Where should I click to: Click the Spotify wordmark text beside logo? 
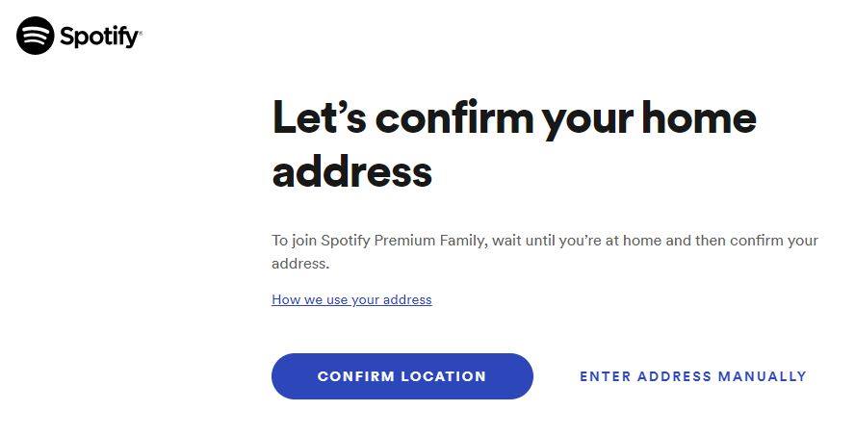pos(99,38)
